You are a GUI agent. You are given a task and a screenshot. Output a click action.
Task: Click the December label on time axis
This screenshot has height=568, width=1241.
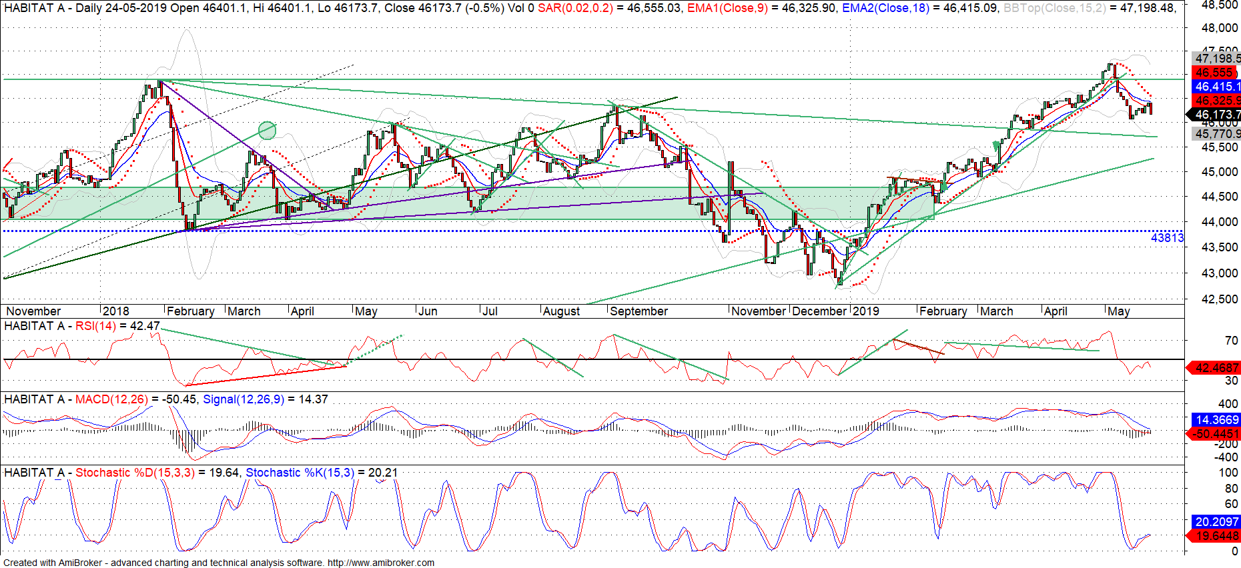coord(820,311)
